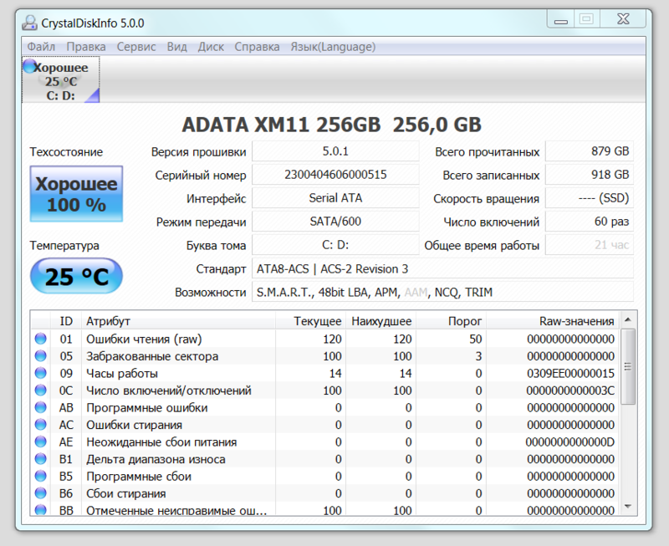
Task: Open the Справка menu
Action: (257, 47)
